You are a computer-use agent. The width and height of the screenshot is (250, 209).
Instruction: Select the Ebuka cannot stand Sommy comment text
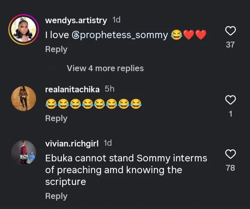pyautogui.click(x=126, y=170)
